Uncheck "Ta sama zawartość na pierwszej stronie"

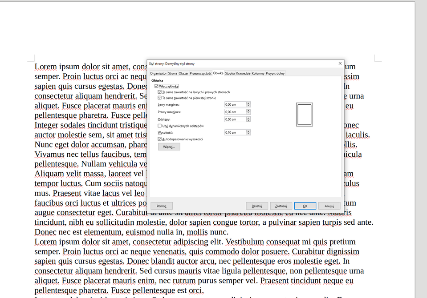coord(159,97)
